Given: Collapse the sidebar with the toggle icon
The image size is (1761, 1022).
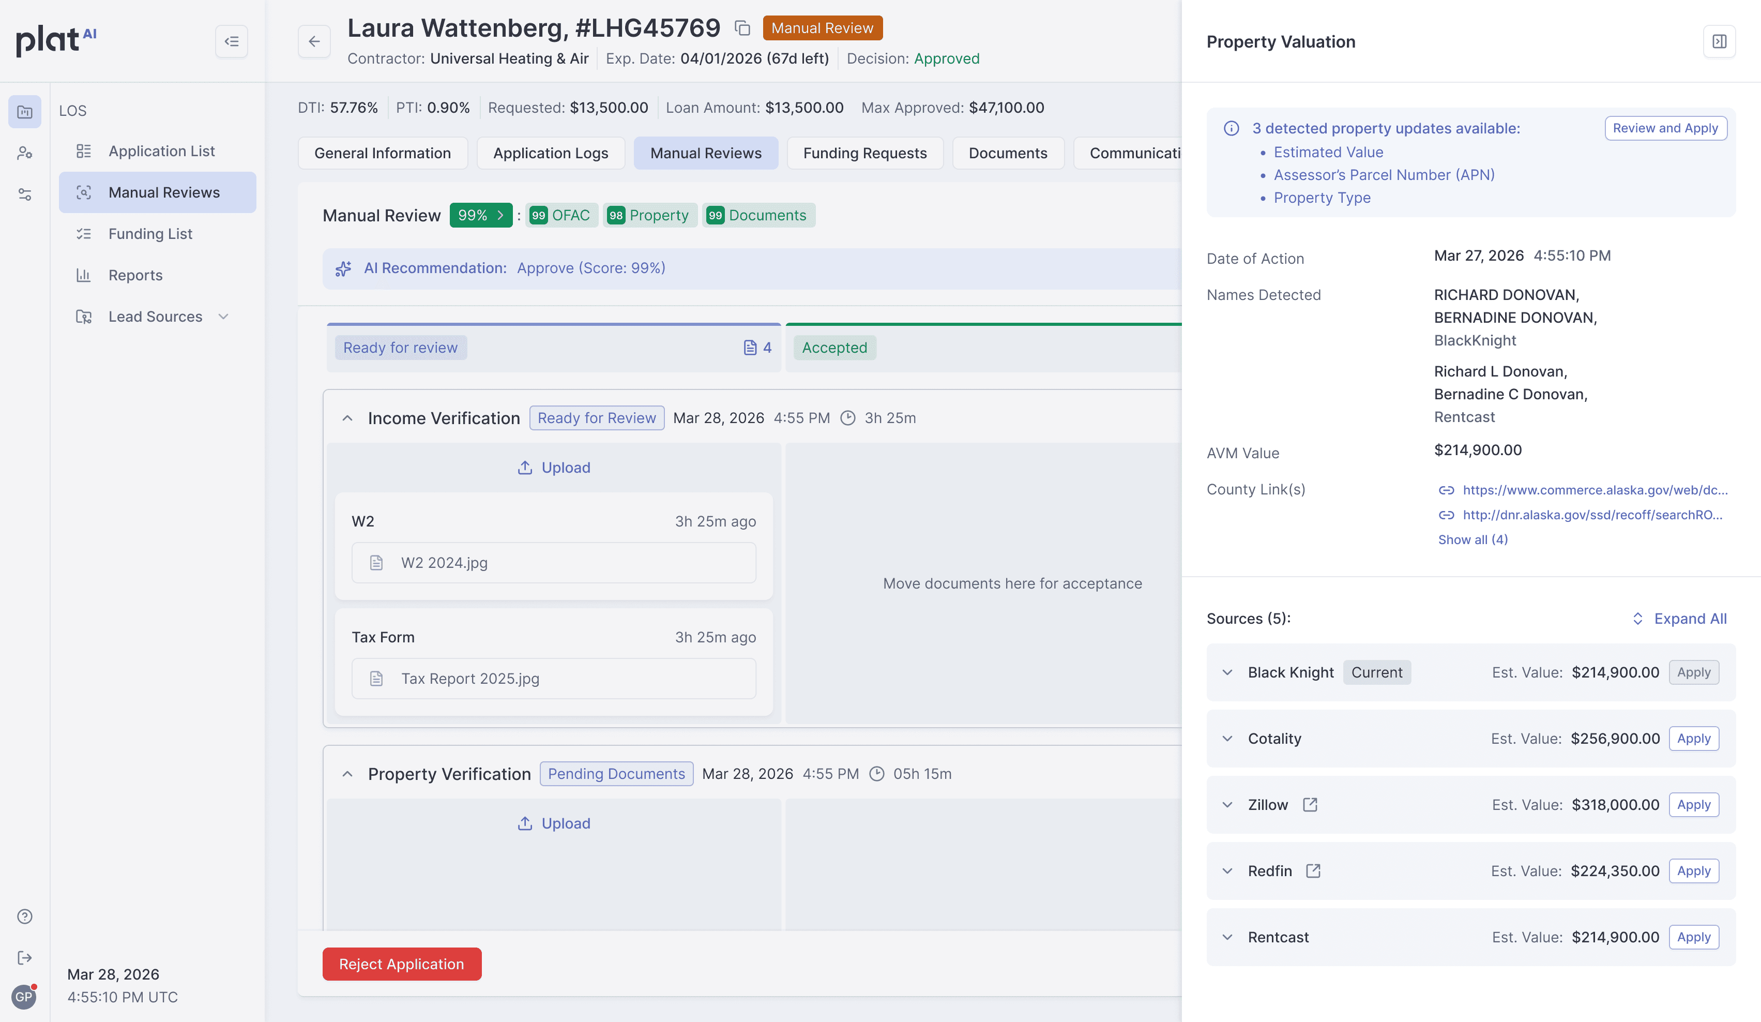Looking at the screenshot, I should tap(231, 41).
